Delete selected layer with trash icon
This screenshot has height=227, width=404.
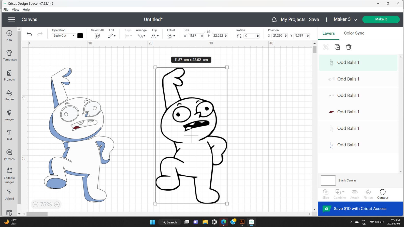click(x=349, y=47)
